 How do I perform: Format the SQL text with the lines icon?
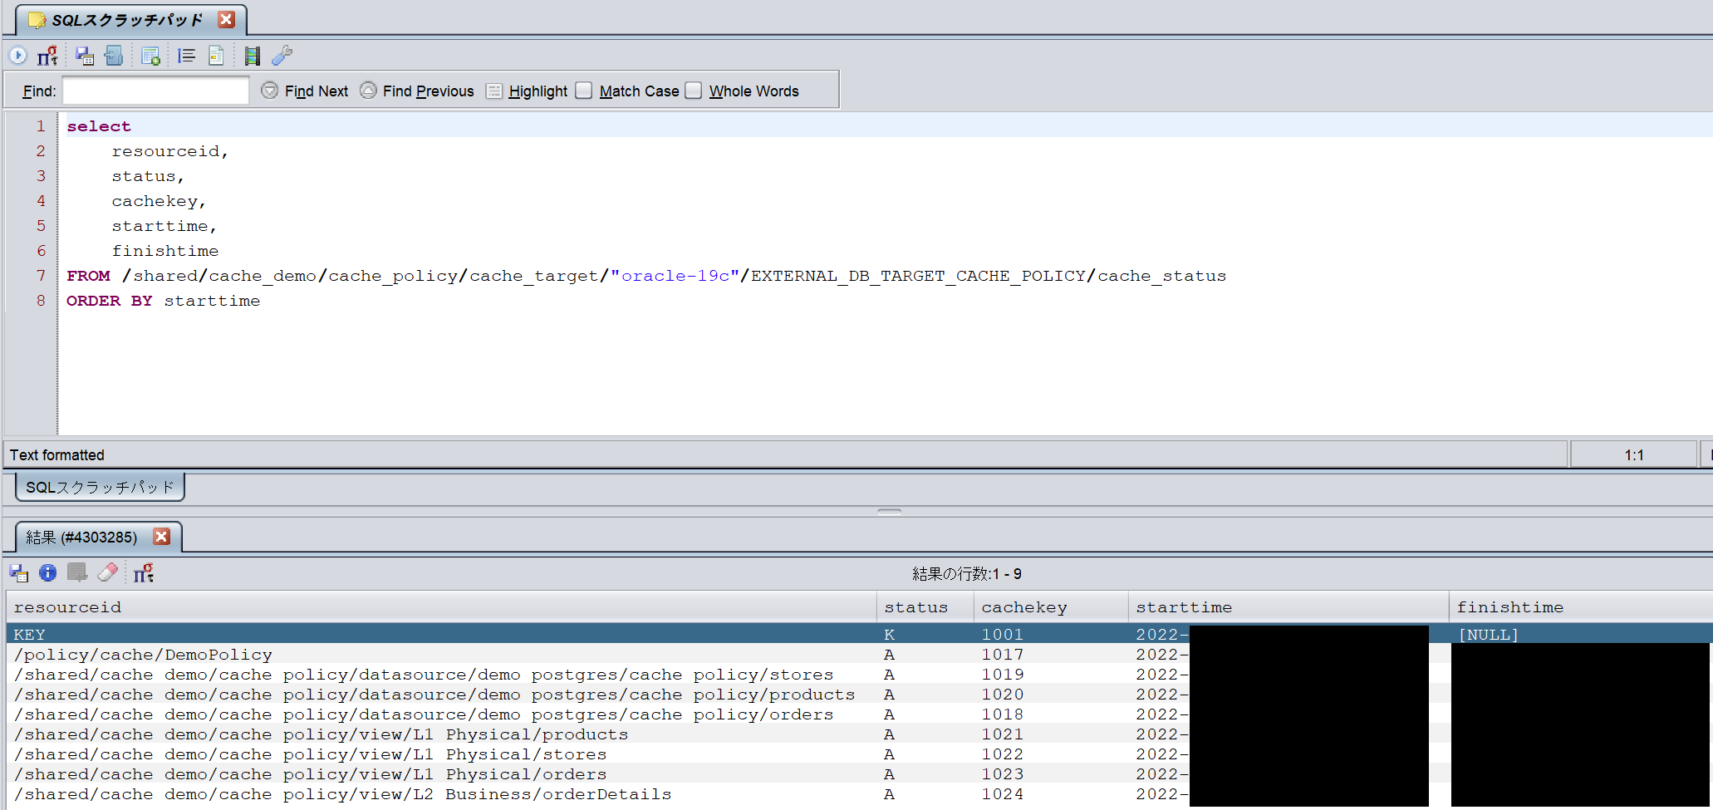coord(186,56)
